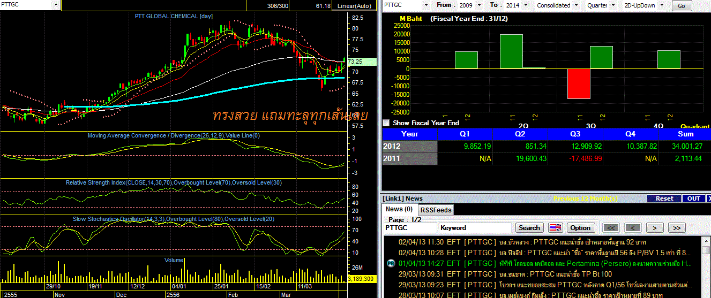The width and height of the screenshot is (711, 298).
Task: Switch to the News (0) tab
Action: [399, 209]
